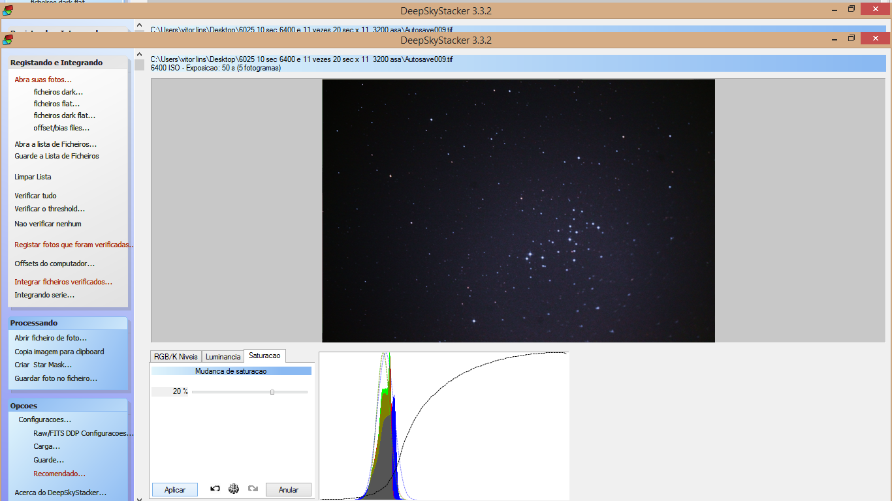This screenshot has width=892, height=501.
Task: Open 'Abra a lista de Ficheiros...'
Action: (x=56, y=144)
